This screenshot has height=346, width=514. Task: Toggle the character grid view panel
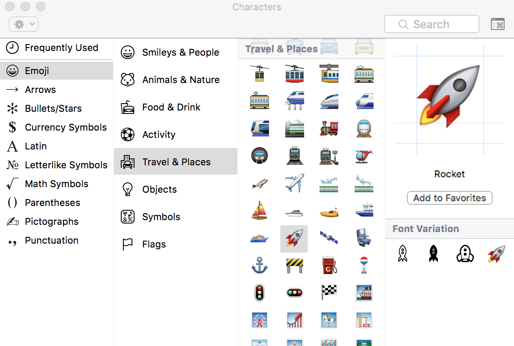497,24
